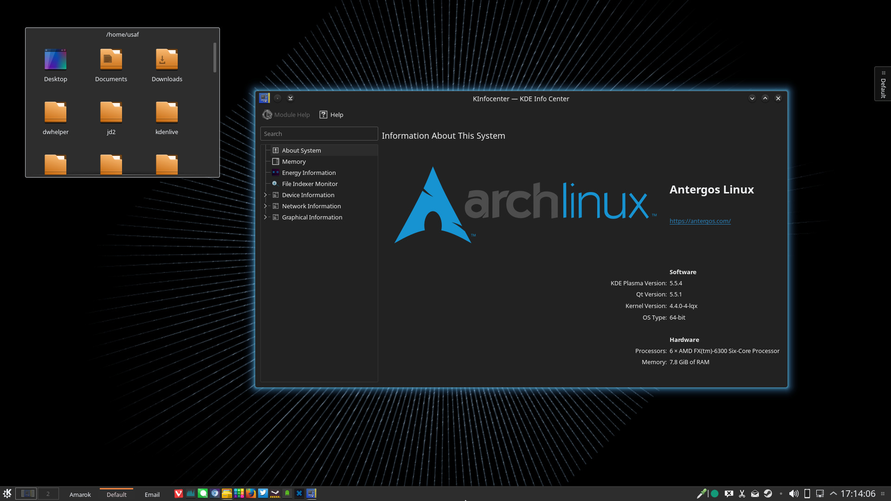The image size is (891, 501).
Task: Open the green chat messenger launcher
Action: click(x=203, y=494)
